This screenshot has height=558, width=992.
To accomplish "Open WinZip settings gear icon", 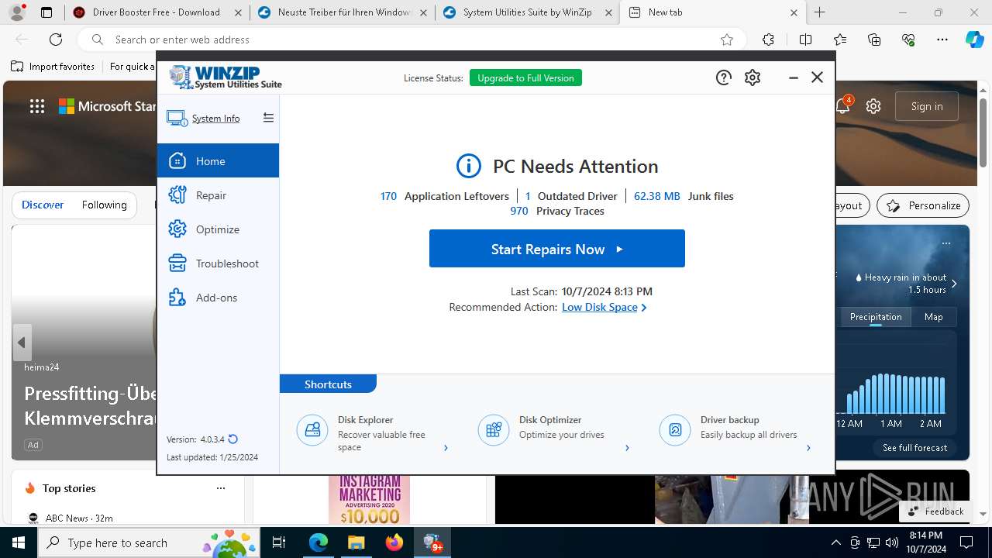I will point(753,77).
